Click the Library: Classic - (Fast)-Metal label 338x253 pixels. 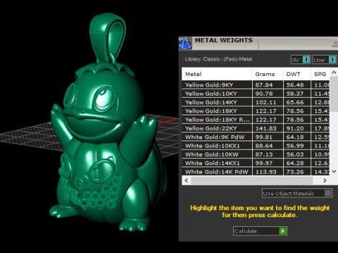coord(218,59)
